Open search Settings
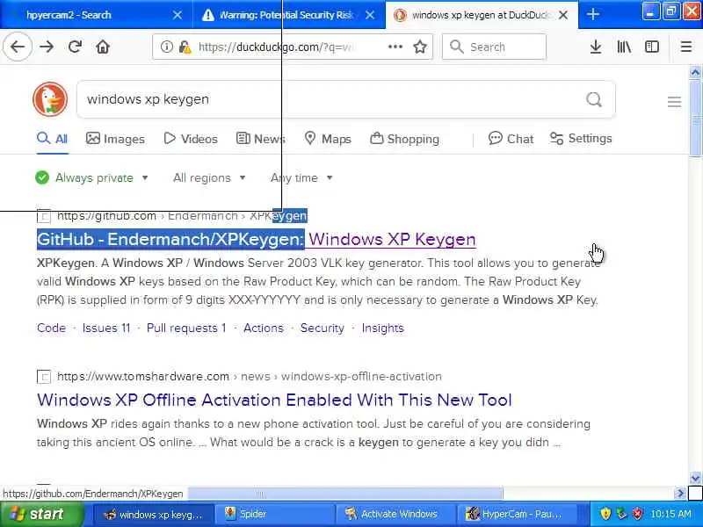The width and height of the screenshot is (703, 527). (x=581, y=139)
